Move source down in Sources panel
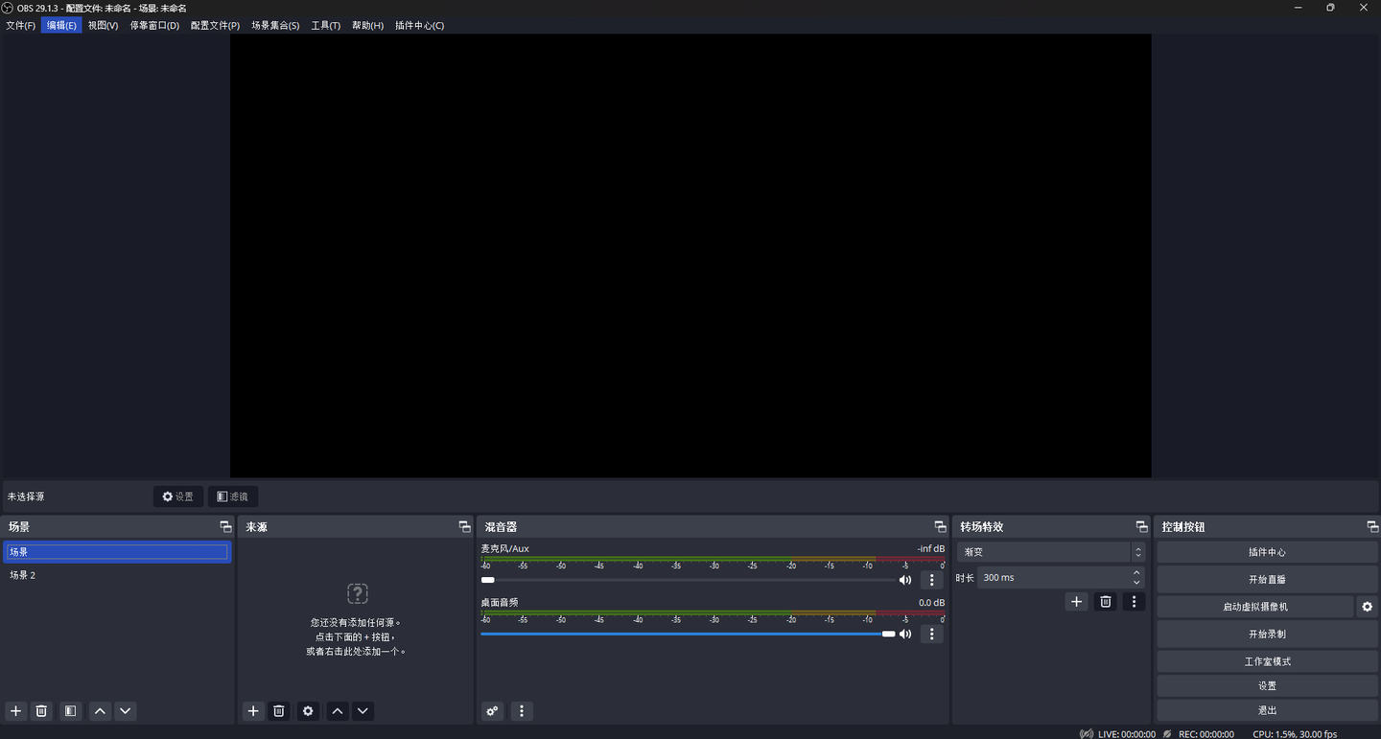Image resolution: width=1381 pixels, height=739 pixels. pos(363,710)
